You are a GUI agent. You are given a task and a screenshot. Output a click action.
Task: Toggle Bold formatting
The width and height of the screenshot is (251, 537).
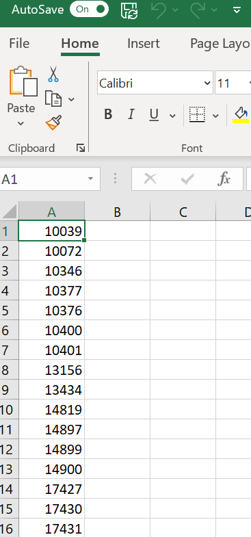(108, 114)
